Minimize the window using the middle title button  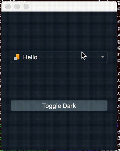17,6
